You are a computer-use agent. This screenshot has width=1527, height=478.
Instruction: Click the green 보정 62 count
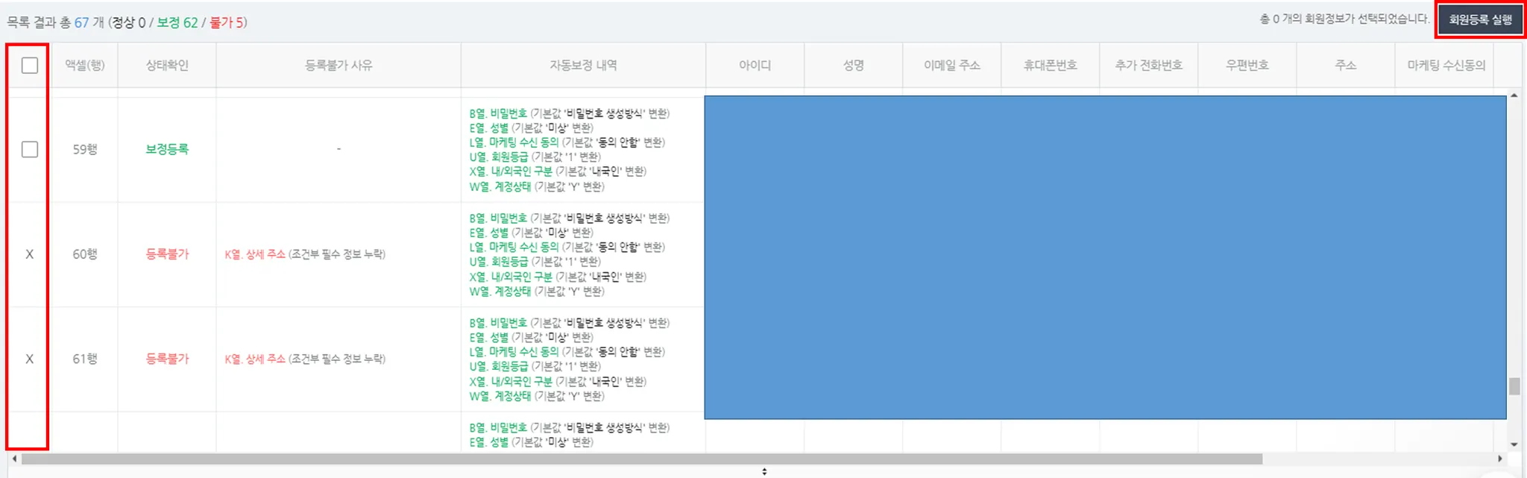coord(177,22)
